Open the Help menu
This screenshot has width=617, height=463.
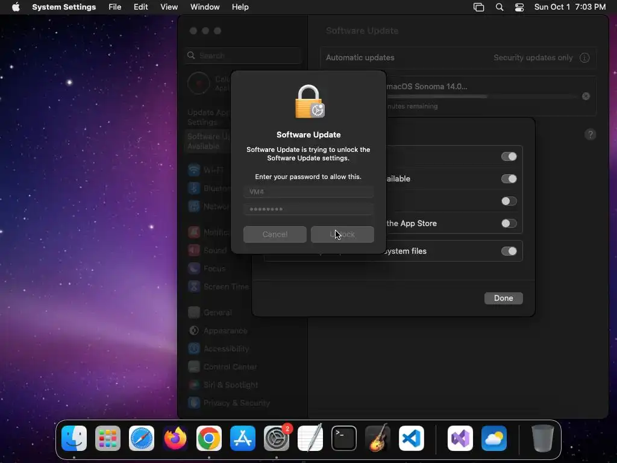tap(240, 7)
